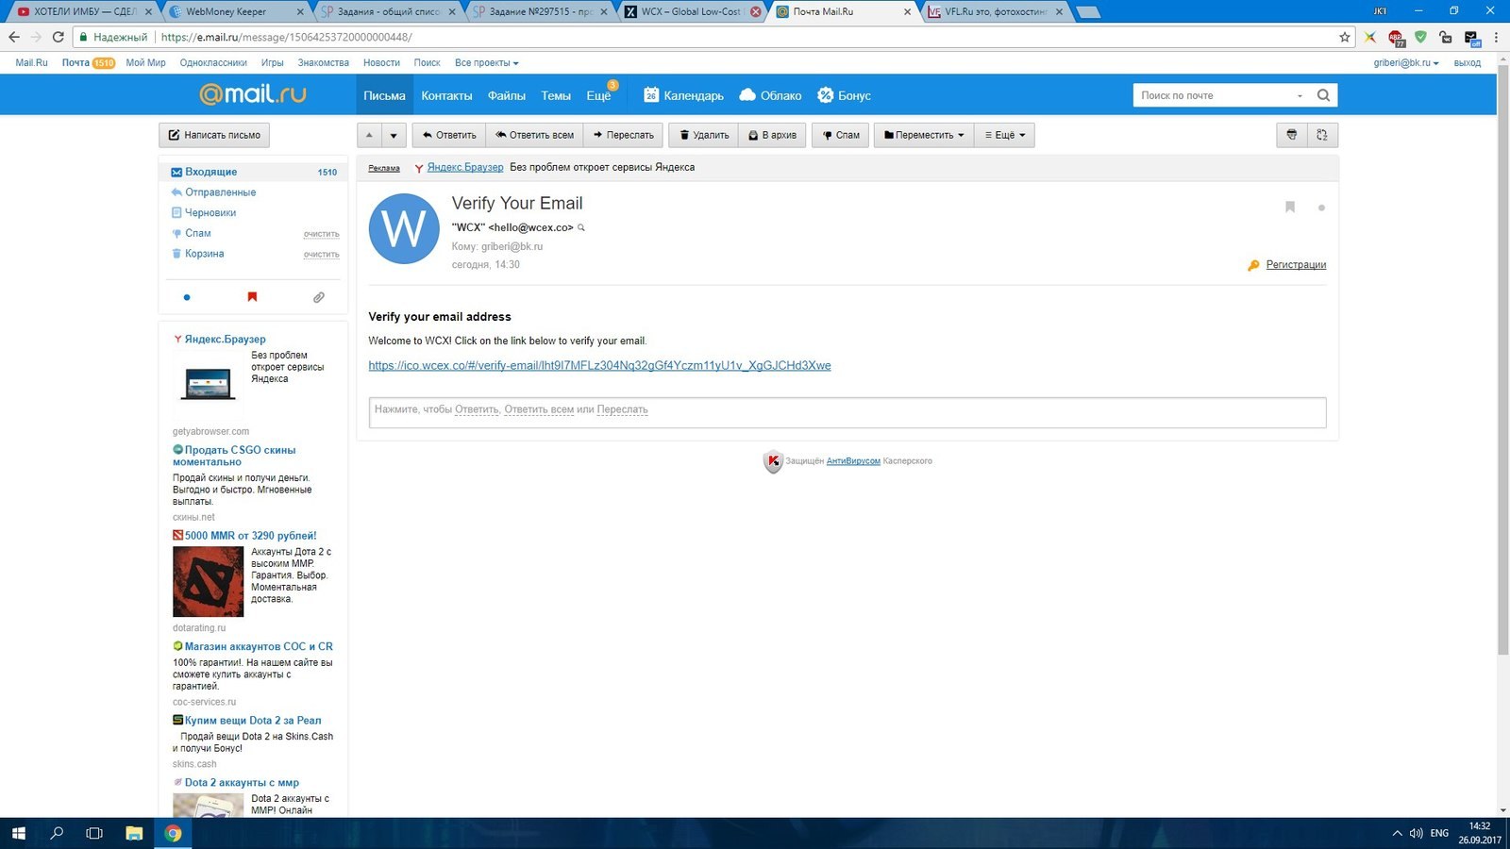Open the Корзина trash folder
This screenshot has width=1510, height=849.
(205, 254)
